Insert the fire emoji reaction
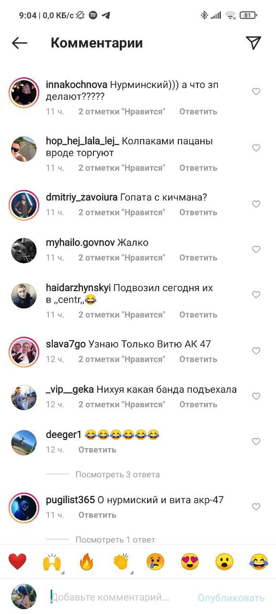The height and width of the screenshot is (614, 276). (86, 561)
